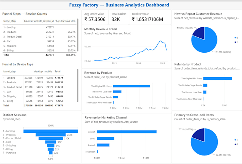The width and height of the screenshot is (242, 164).
Task: Sort by % vs Previous Step column header
Action: click(x=65, y=21)
